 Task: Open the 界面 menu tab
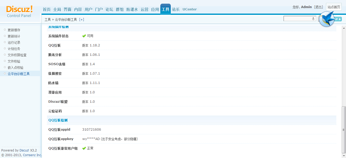[x=67, y=9]
